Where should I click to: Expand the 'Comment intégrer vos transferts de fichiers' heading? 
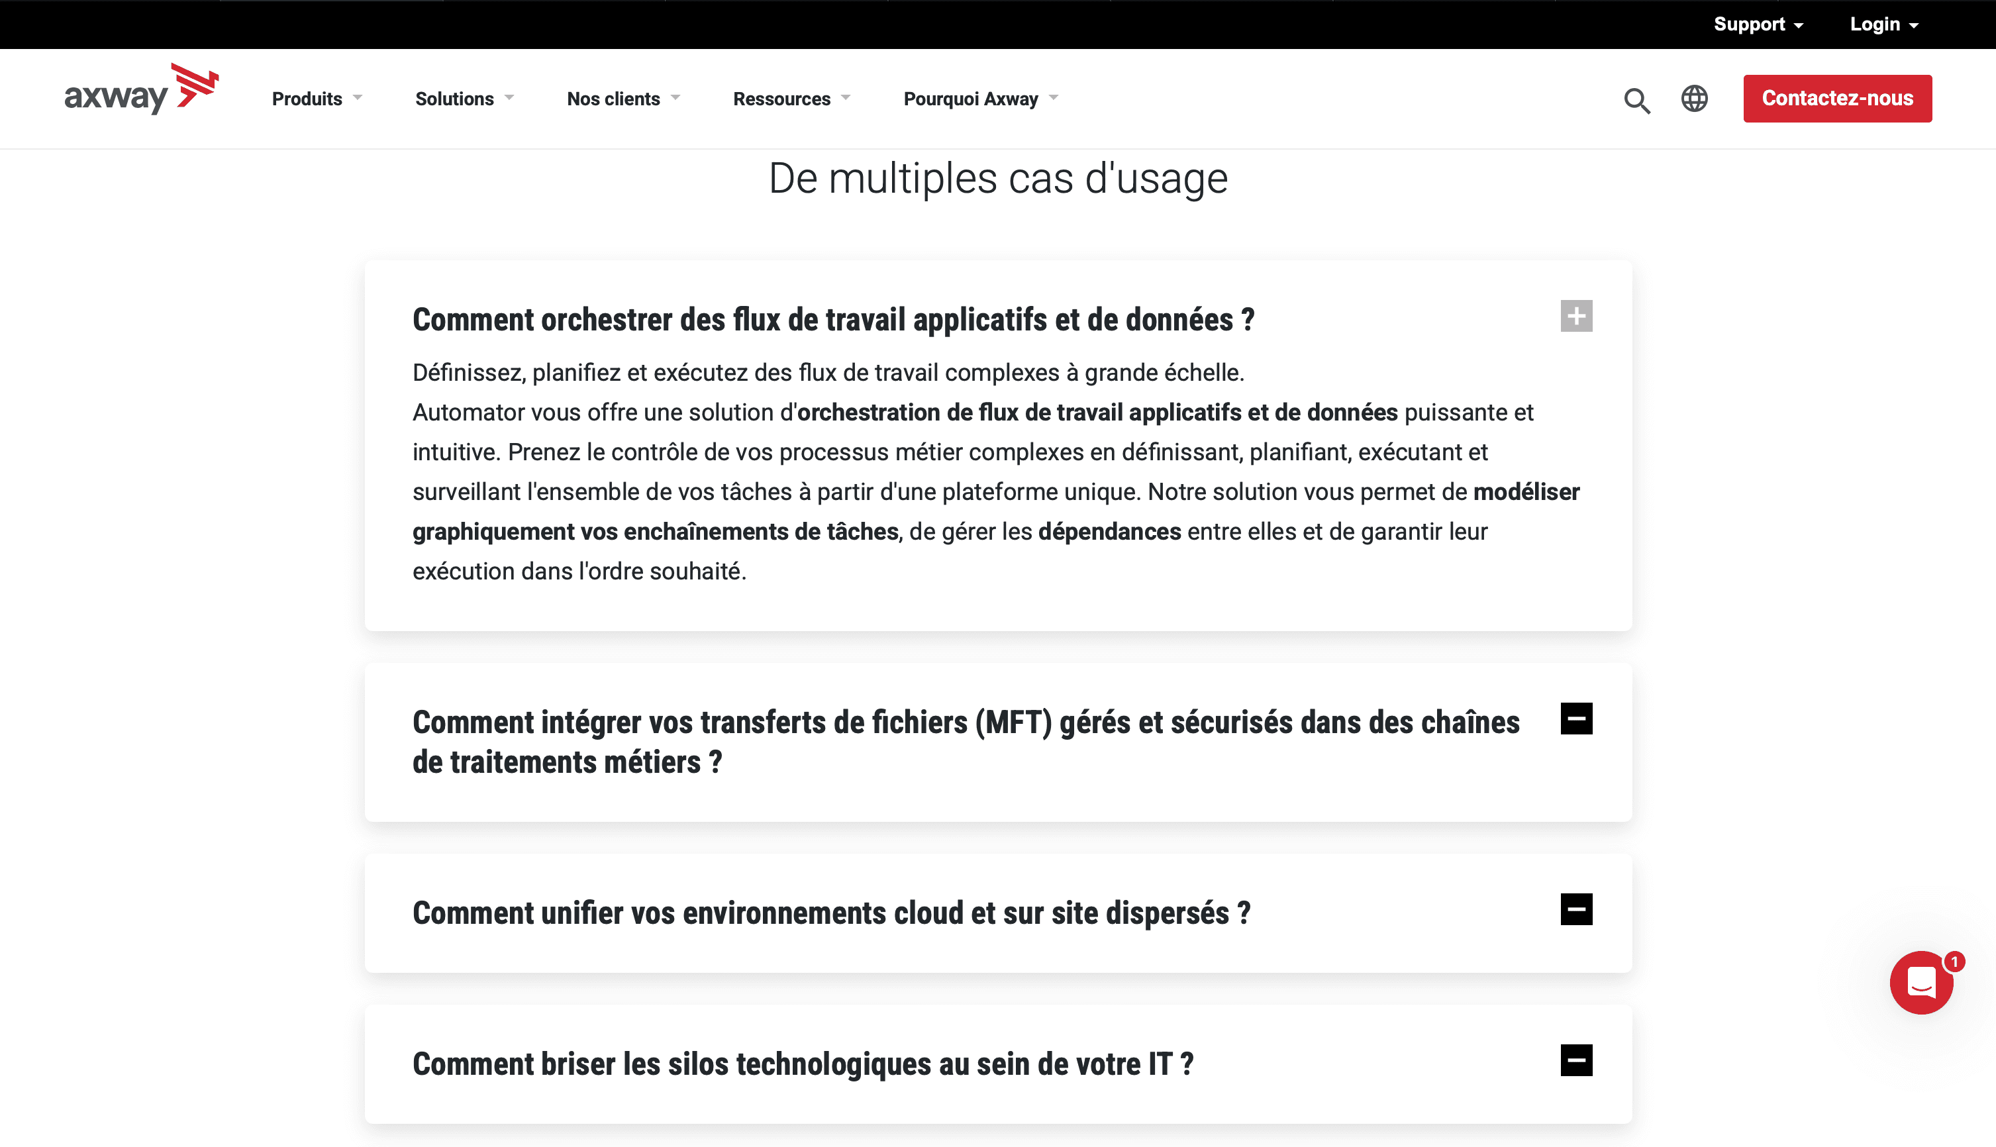(966, 742)
